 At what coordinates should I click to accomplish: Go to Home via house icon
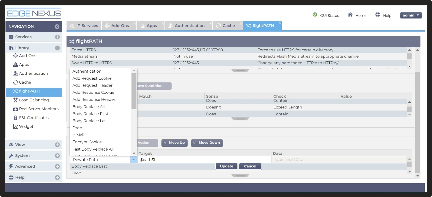[350, 15]
